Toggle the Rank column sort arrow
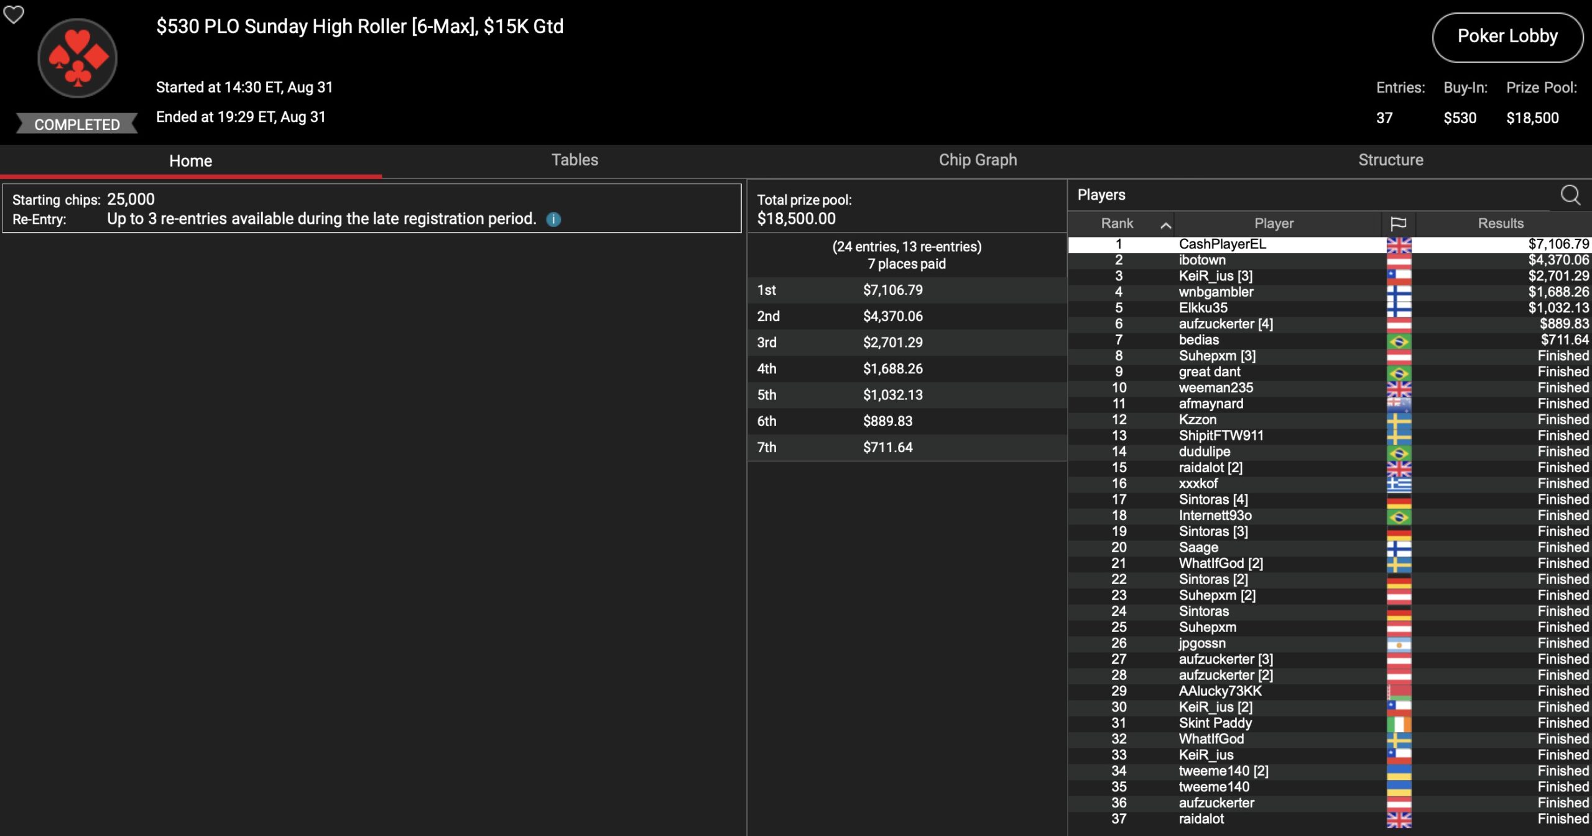Image resolution: width=1592 pixels, height=836 pixels. coord(1166,225)
